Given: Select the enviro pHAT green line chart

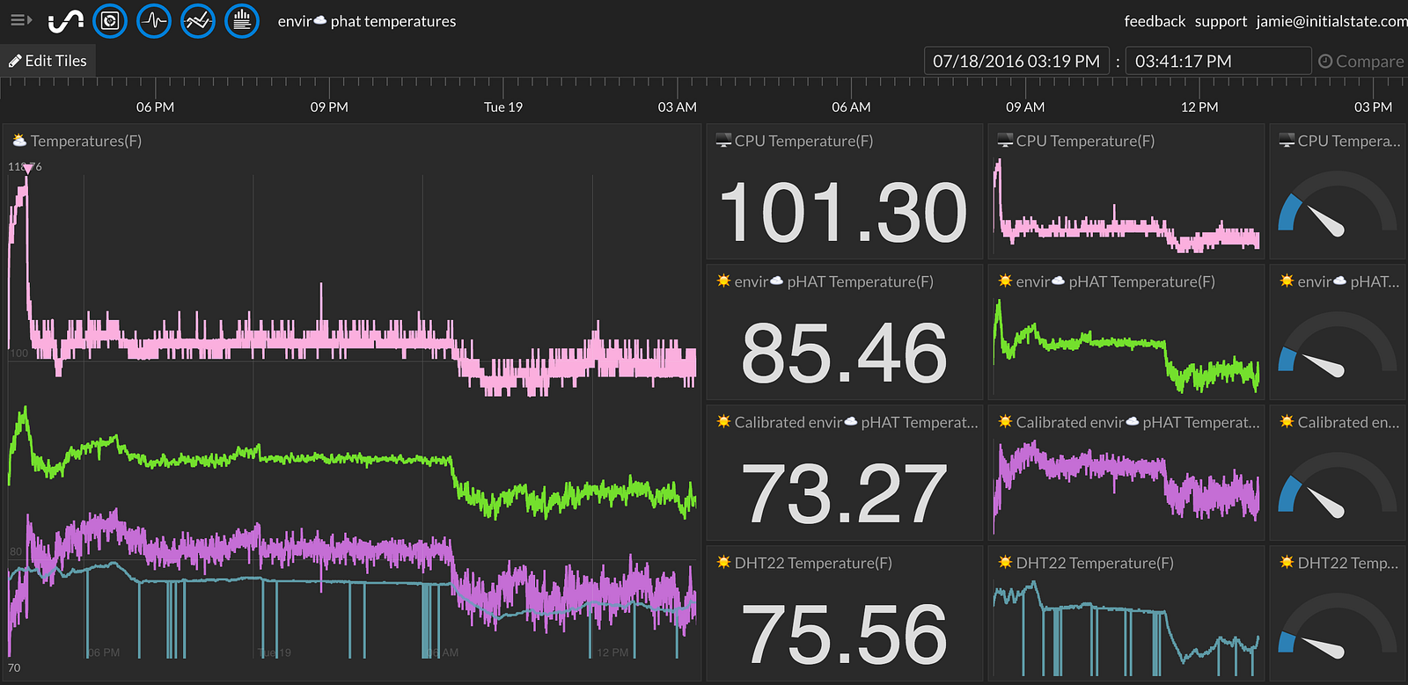Looking at the screenshot, I should (1126, 346).
